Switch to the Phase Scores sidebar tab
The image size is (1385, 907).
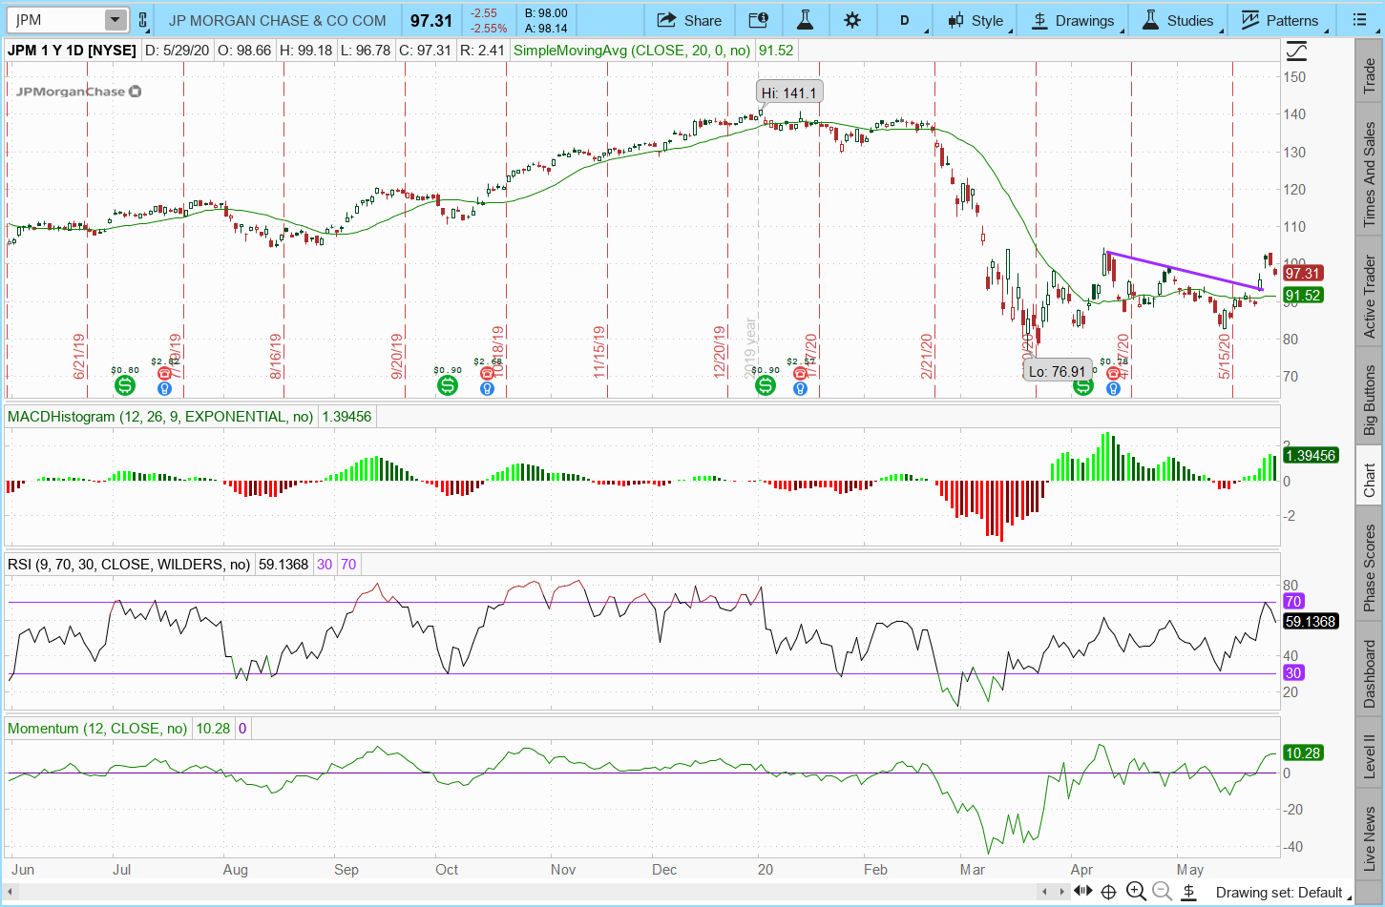click(1369, 567)
